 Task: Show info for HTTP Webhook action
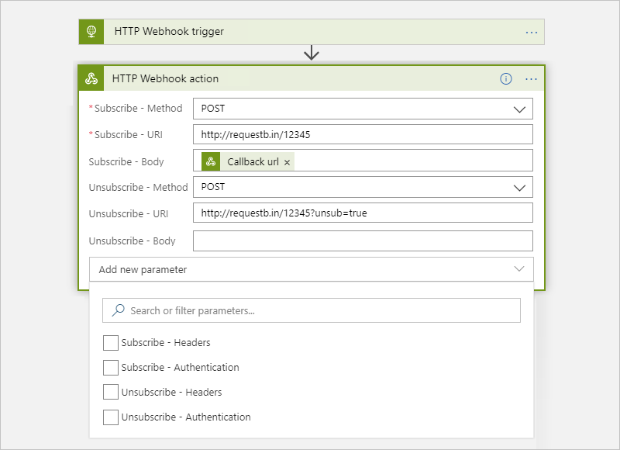coord(506,78)
